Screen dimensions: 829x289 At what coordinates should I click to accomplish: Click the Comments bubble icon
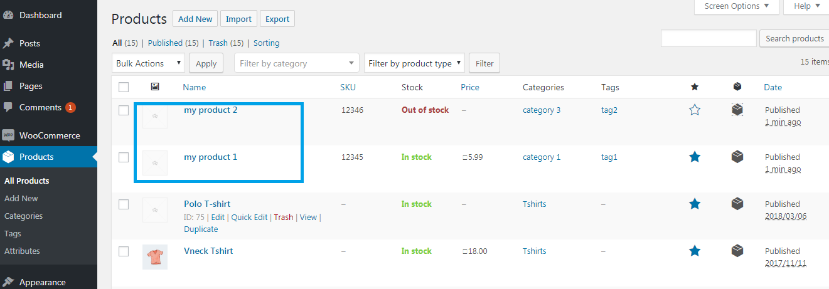tap(8, 107)
